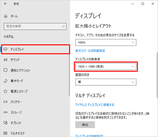The width and height of the screenshot is (158, 137).
Task: Select ディスプレイ in the sidebar
Action: (x=35, y=49)
